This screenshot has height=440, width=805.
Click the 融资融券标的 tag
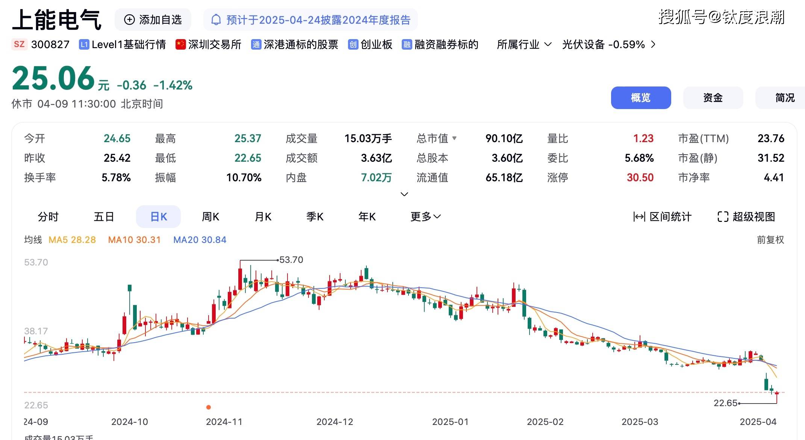coord(440,45)
